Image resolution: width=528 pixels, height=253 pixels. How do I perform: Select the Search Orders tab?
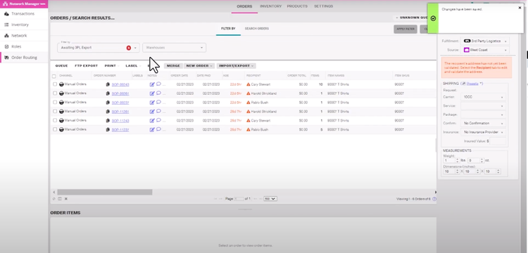pyautogui.click(x=256, y=29)
